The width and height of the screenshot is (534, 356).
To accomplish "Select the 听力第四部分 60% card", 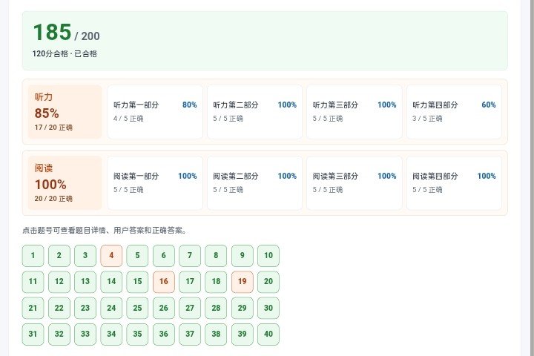I will point(455,112).
